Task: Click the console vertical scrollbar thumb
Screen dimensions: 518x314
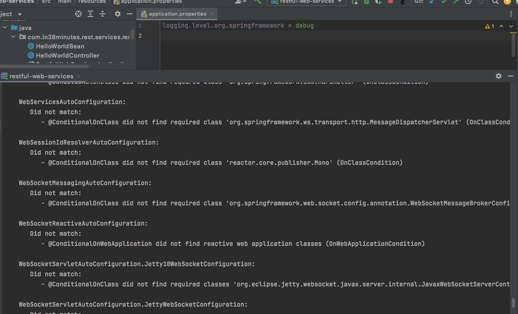Action: [513, 302]
